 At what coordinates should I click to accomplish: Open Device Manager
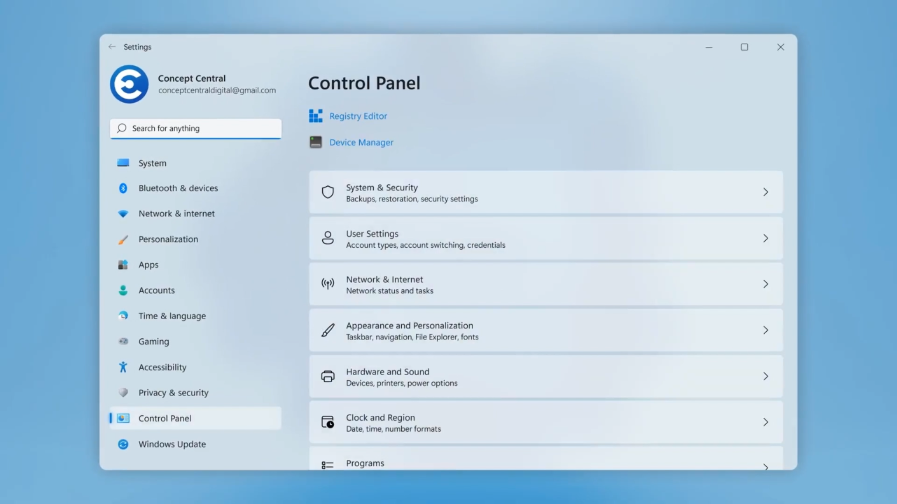(x=361, y=142)
